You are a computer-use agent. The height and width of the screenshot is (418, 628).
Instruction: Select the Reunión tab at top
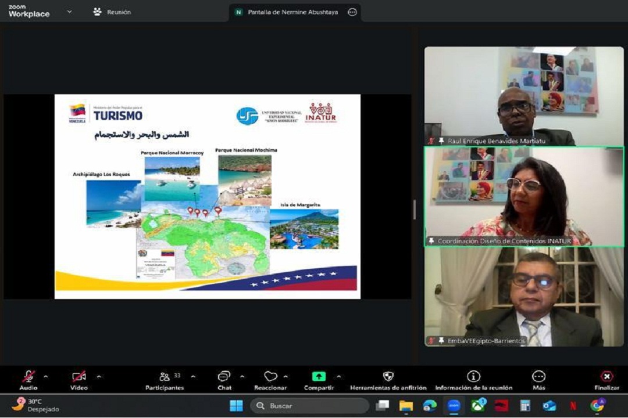pyautogui.click(x=112, y=12)
